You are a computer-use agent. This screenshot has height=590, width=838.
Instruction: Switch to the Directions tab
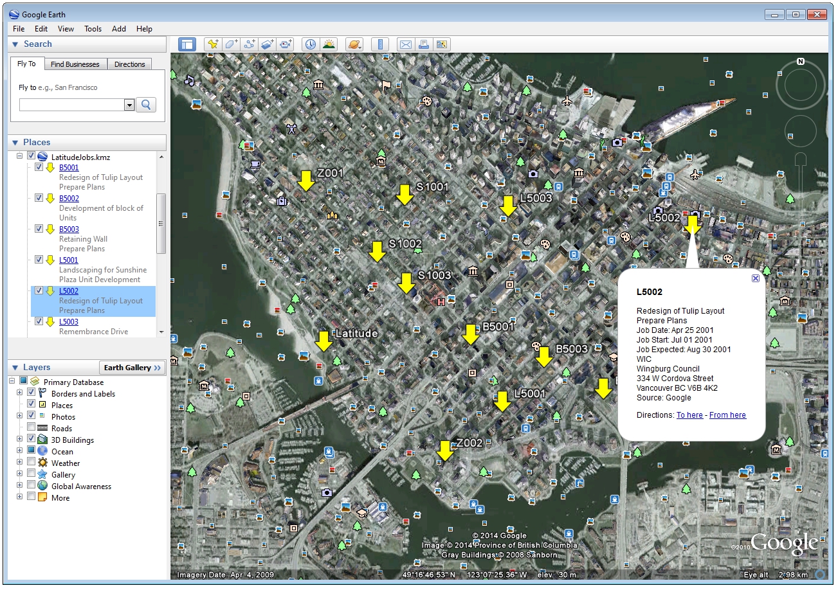point(129,64)
